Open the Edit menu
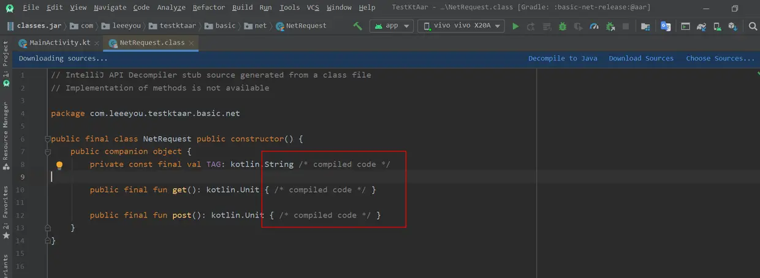Viewport: 760px width, 278px height. [55, 7]
